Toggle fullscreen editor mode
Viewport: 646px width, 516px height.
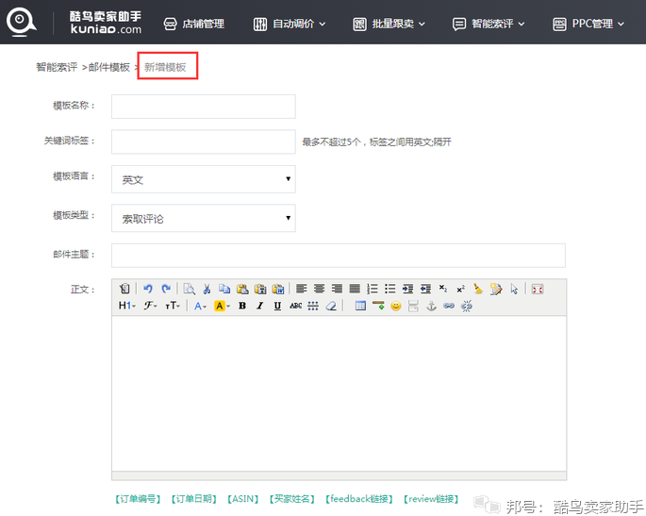[x=538, y=289]
